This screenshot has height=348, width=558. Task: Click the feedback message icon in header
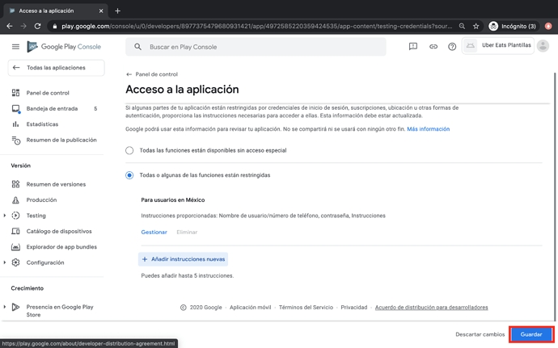[412, 47]
